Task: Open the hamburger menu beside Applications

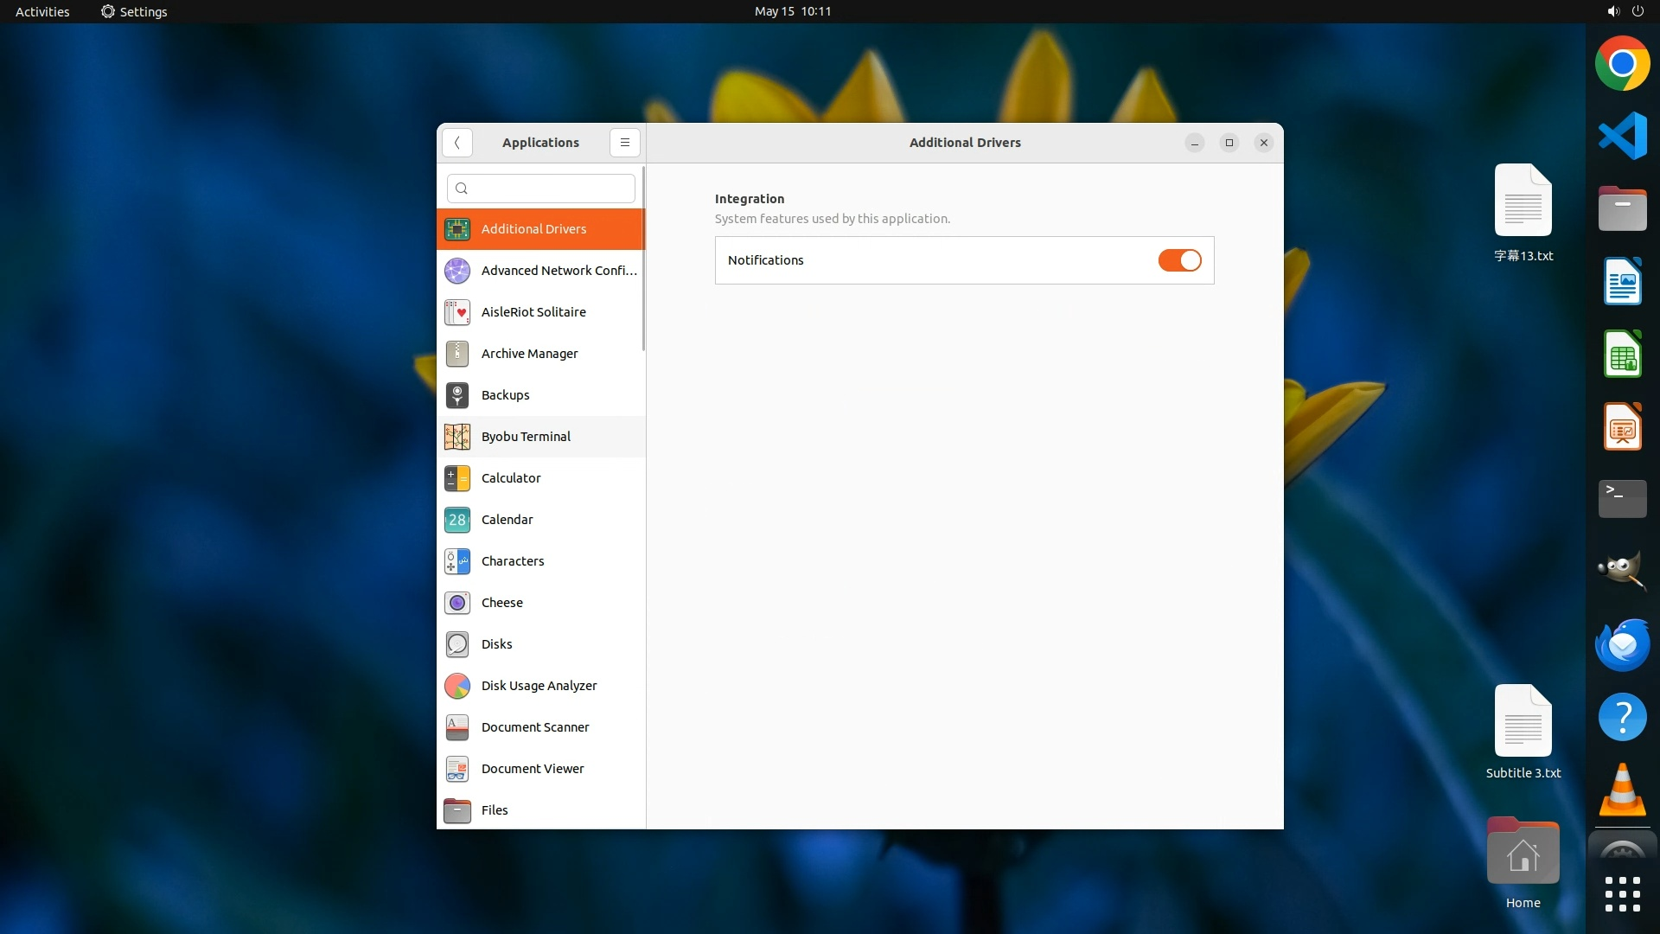Action: [x=624, y=143]
